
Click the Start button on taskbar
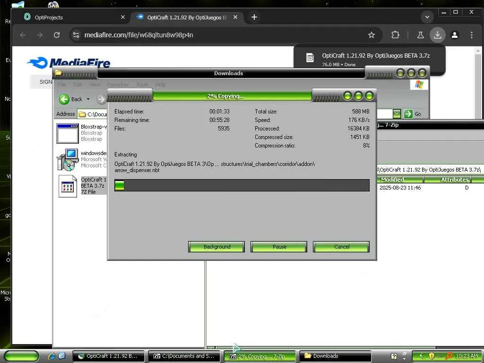21,356
